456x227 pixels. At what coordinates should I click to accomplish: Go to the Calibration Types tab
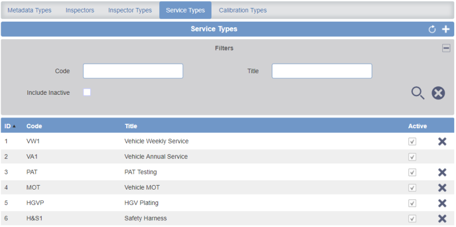click(x=243, y=10)
